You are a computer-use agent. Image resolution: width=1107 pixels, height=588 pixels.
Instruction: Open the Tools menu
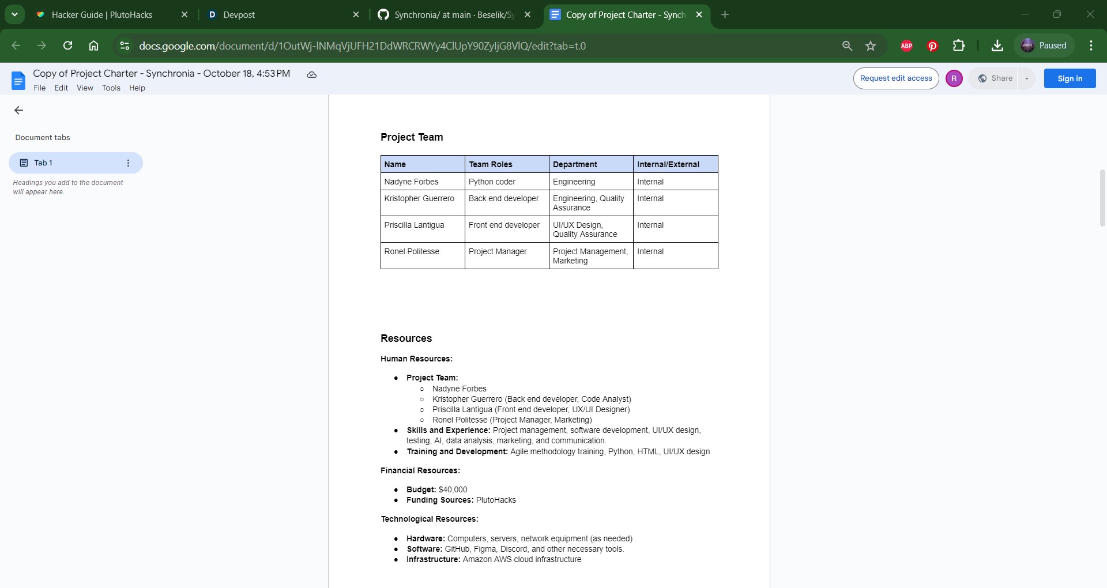coord(111,88)
